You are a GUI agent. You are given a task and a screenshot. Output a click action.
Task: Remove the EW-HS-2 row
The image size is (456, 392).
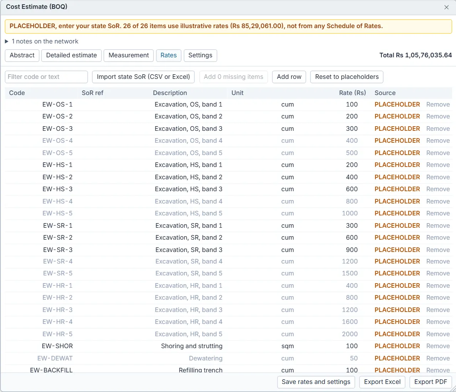(438, 177)
